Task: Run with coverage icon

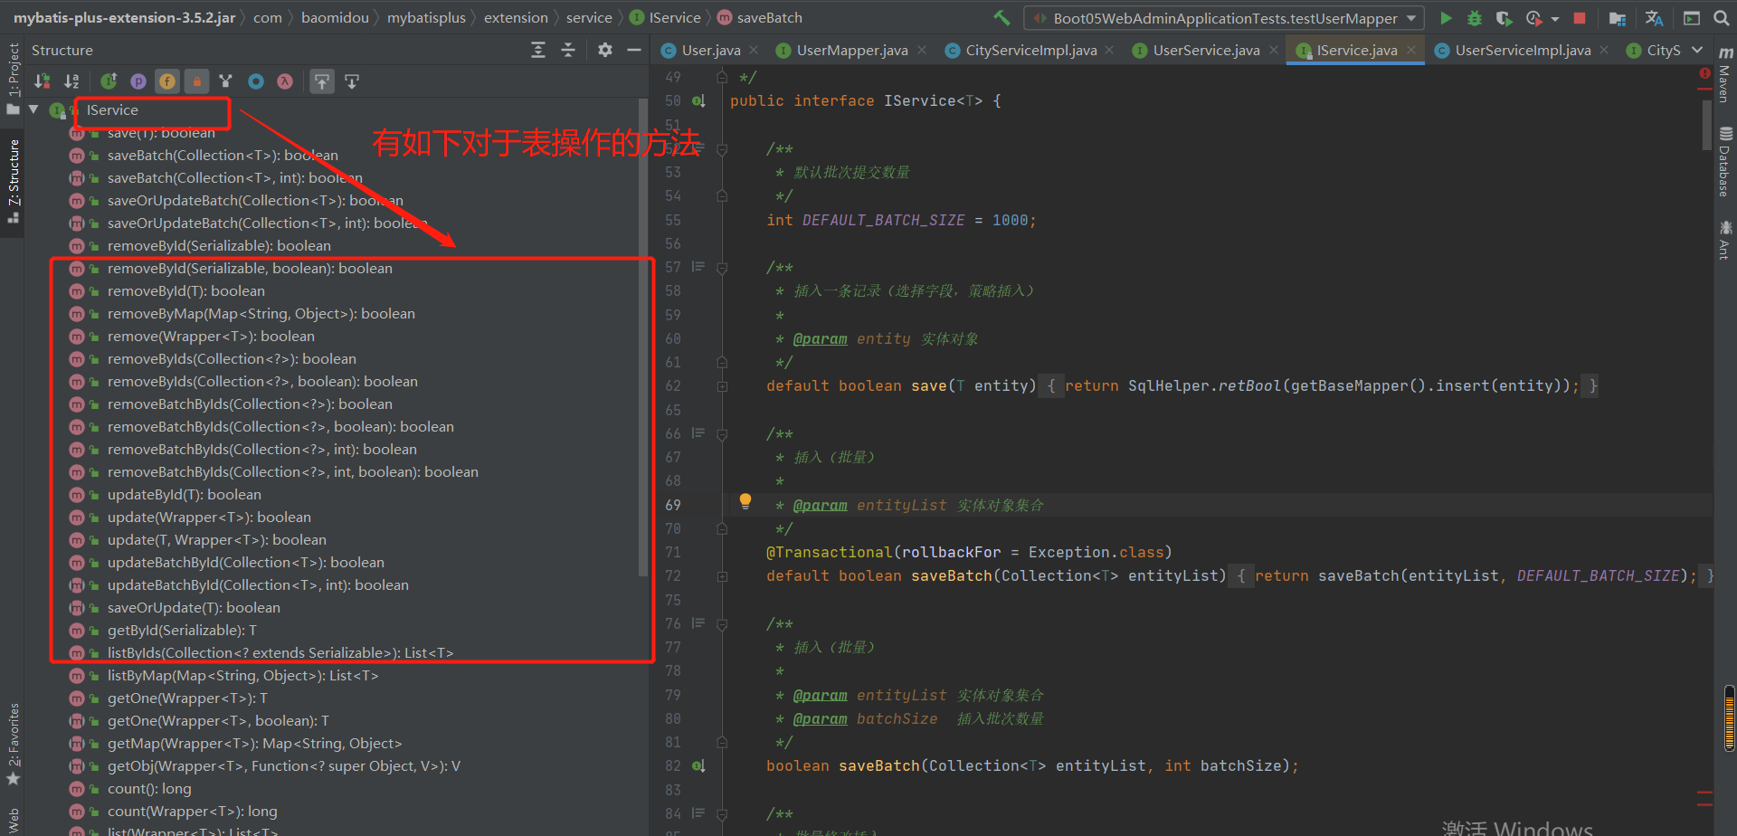Action: click(x=1504, y=17)
